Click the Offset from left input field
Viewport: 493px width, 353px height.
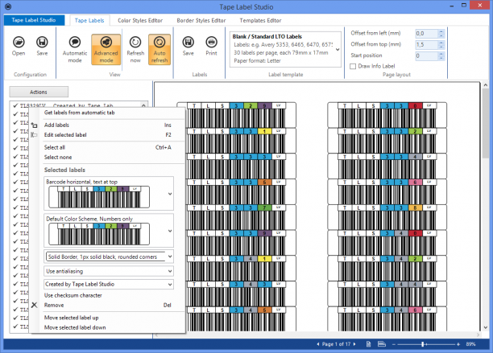click(427, 33)
